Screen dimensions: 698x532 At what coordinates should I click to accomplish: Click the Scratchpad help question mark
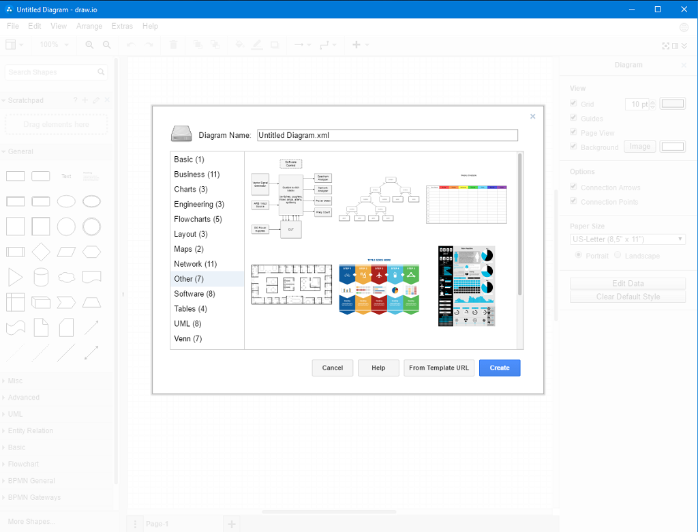(75, 100)
